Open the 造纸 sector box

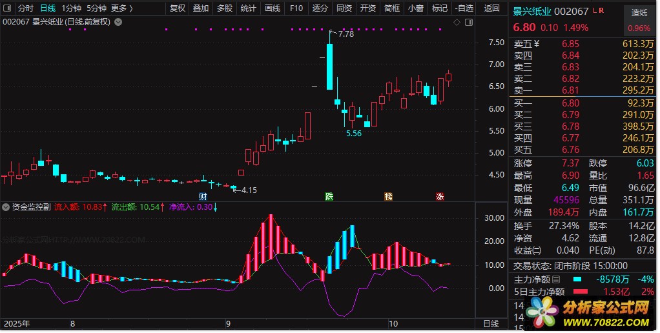point(639,20)
